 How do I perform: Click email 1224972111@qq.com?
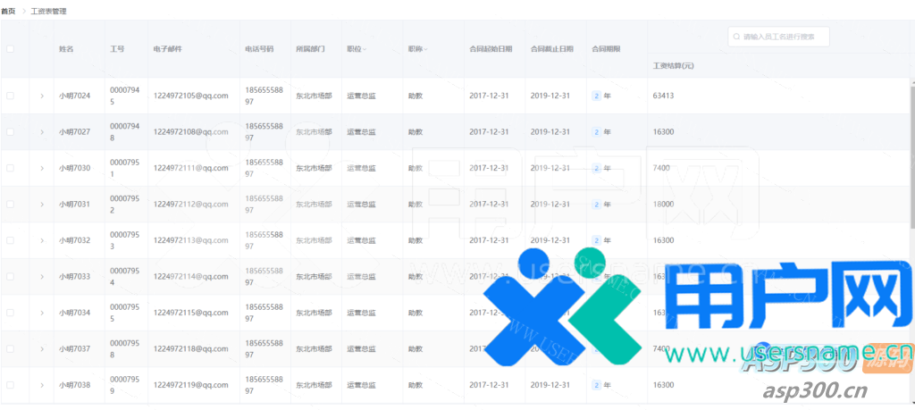[191, 168]
